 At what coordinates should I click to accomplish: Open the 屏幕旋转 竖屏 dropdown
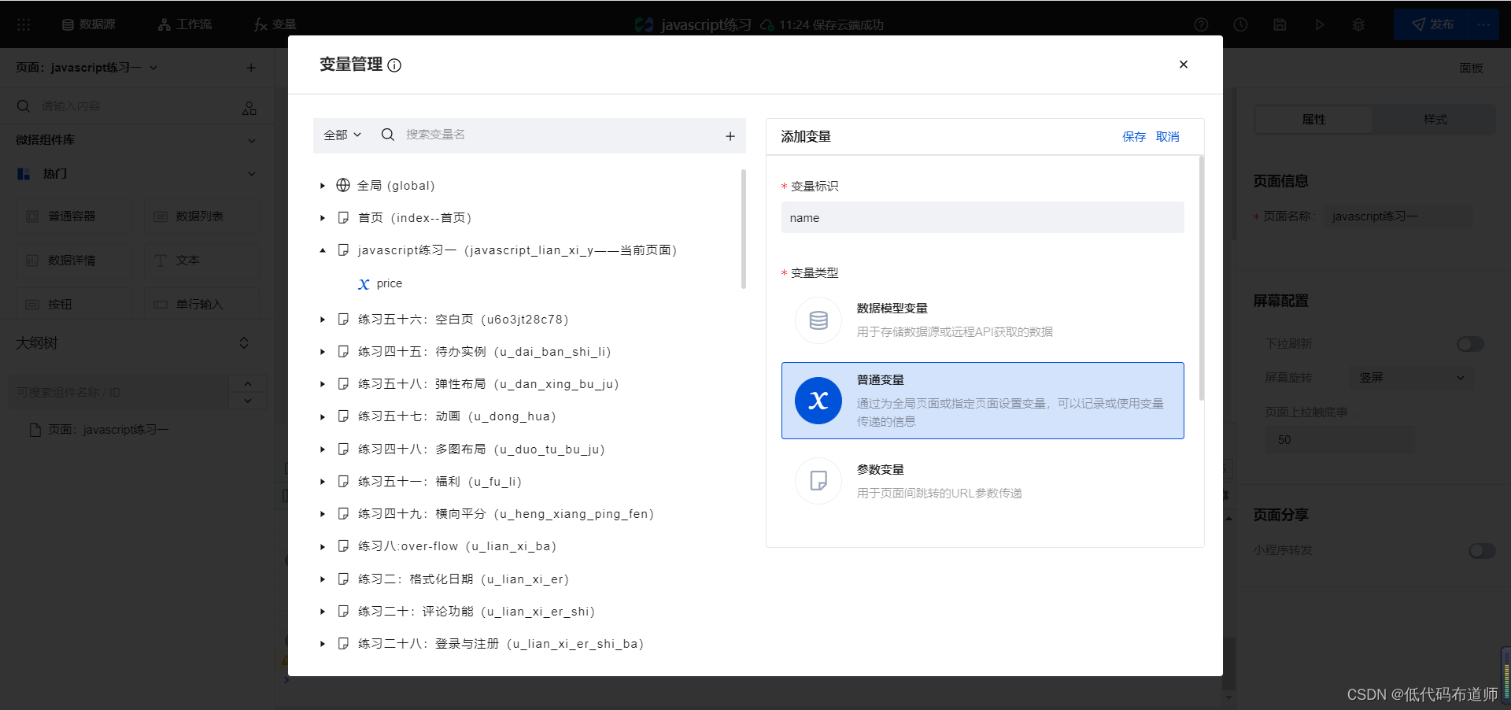pos(1411,378)
